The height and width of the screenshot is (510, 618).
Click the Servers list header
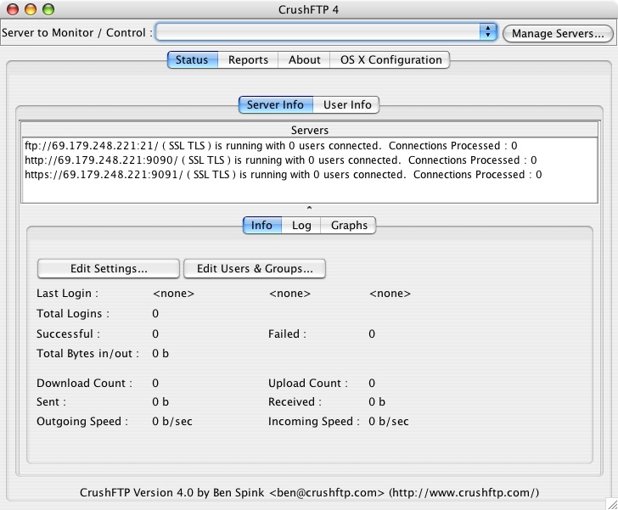[309, 130]
